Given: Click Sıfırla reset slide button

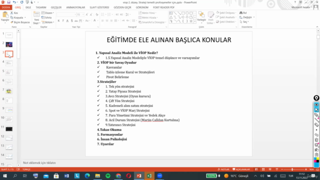Looking at the screenshot, I should tap(46, 17).
